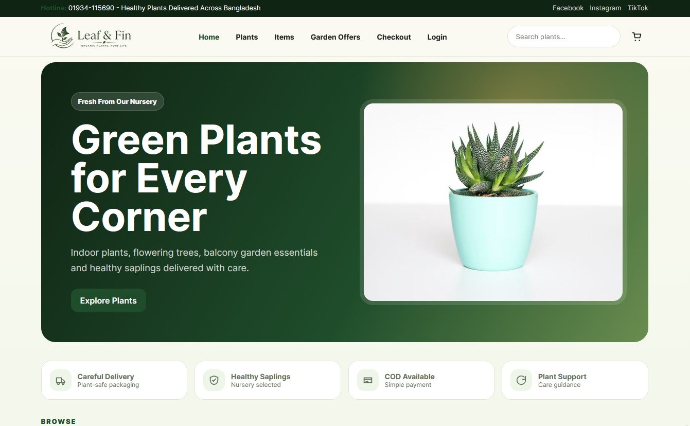Viewport: 690px width, 426px height.
Task: Open the Instagram link
Action: point(606,8)
